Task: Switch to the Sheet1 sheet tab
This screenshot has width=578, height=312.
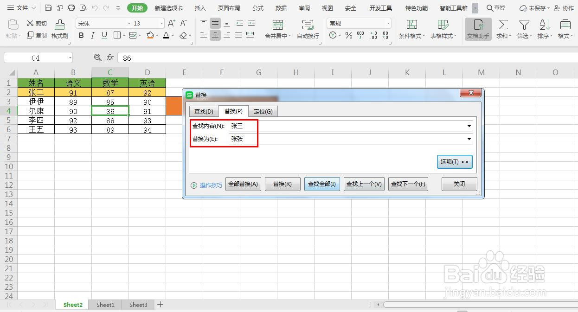Action: [x=105, y=305]
